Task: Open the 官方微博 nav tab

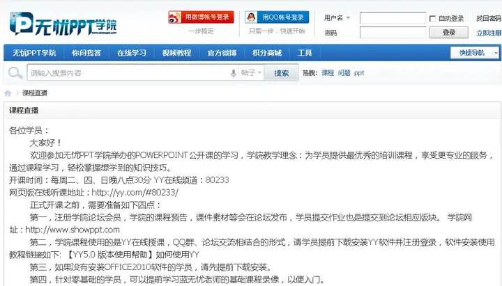Action: click(222, 53)
